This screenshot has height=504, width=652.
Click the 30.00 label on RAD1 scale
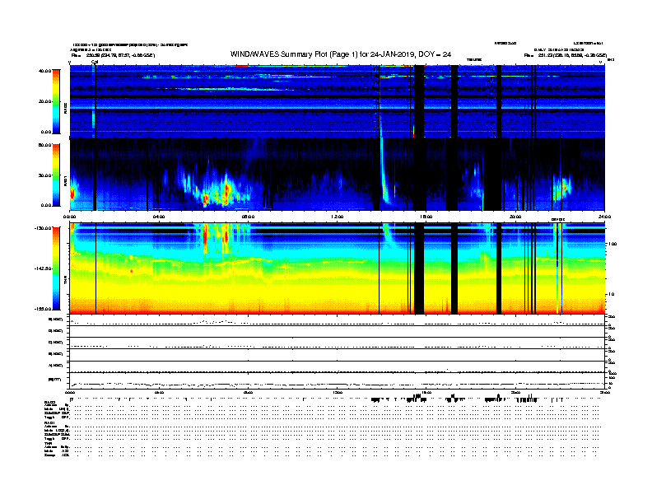pos(44,175)
